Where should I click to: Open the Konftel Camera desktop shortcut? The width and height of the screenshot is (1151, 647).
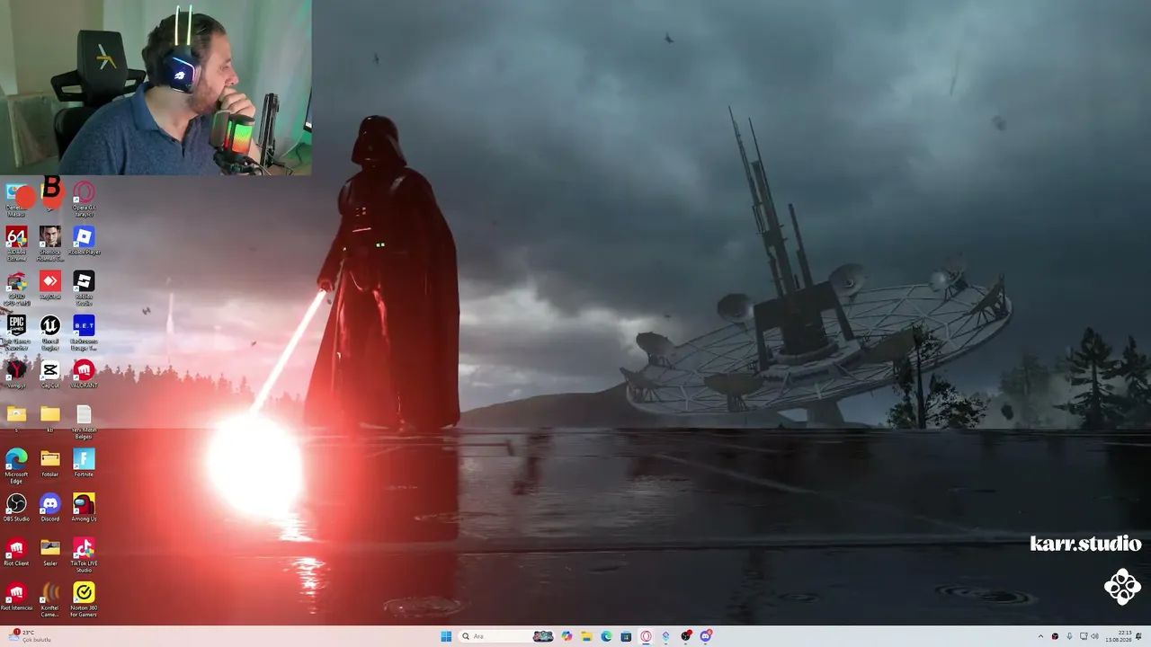(50, 599)
